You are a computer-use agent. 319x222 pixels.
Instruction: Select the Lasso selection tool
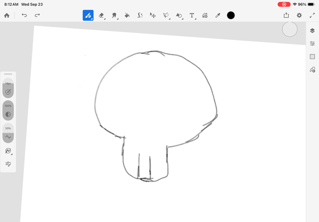click(166, 15)
